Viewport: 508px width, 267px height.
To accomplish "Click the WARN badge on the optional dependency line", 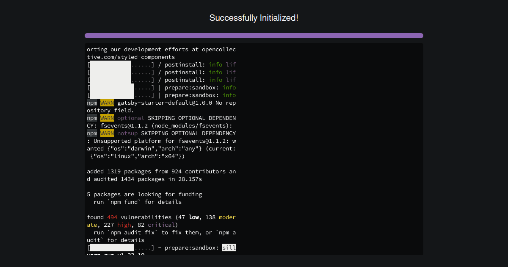I will [x=107, y=118].
